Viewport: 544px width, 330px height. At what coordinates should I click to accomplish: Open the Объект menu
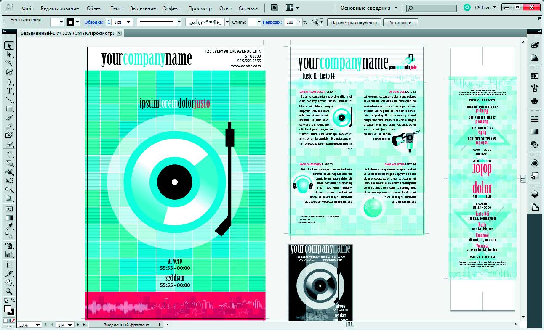tap(95, 8)
